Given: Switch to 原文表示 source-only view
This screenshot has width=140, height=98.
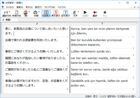Looking at the screenshot, I should 56,13.
